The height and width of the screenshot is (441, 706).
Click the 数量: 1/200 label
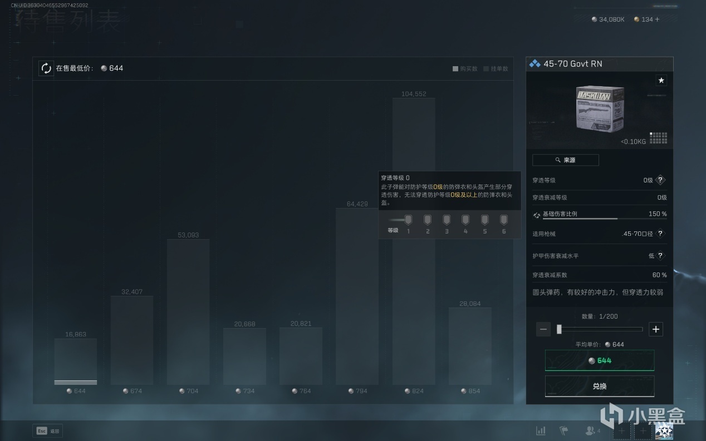(x=600, y=316)
